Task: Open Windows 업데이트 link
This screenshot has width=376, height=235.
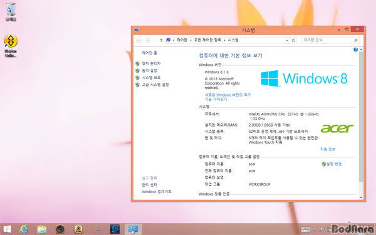Action: click(x=156, y=192)
